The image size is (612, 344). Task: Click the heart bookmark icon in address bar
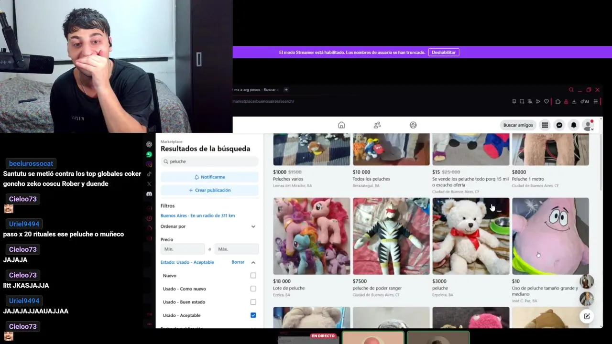(546, 101)
